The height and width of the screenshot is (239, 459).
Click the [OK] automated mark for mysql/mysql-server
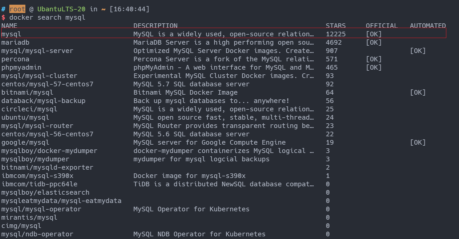(x=418, y=51)
